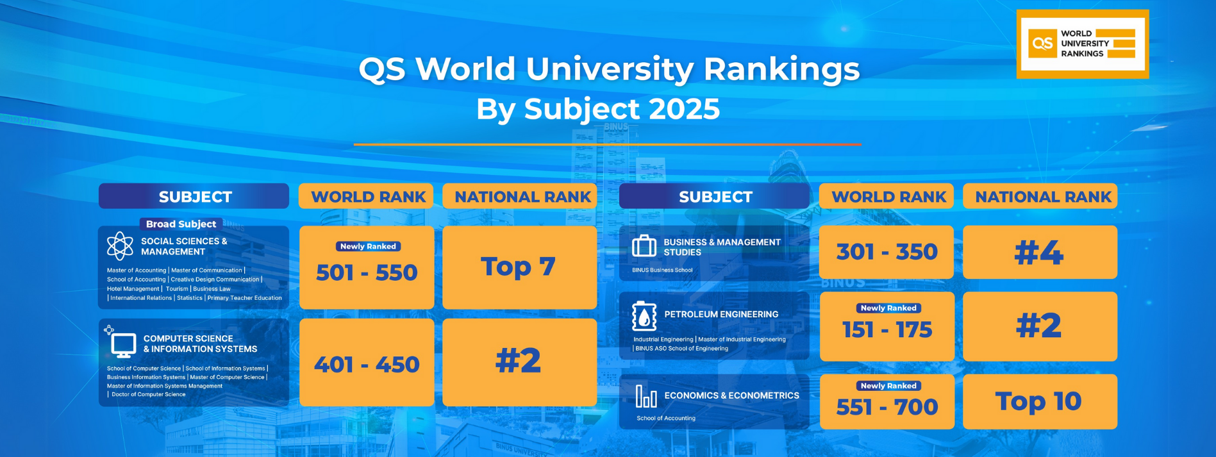Click the Master of Communication text
This screenshot has height=457, width=1216.
[206, 270]
